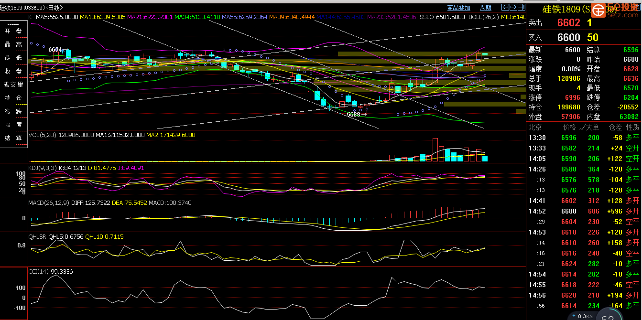Select 幅度 in the left data list
Image resolution: width=642 pixels, height=320 pixels.
coord(13,125)
